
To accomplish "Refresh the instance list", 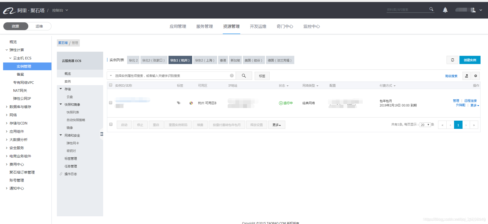I will 452,60.
